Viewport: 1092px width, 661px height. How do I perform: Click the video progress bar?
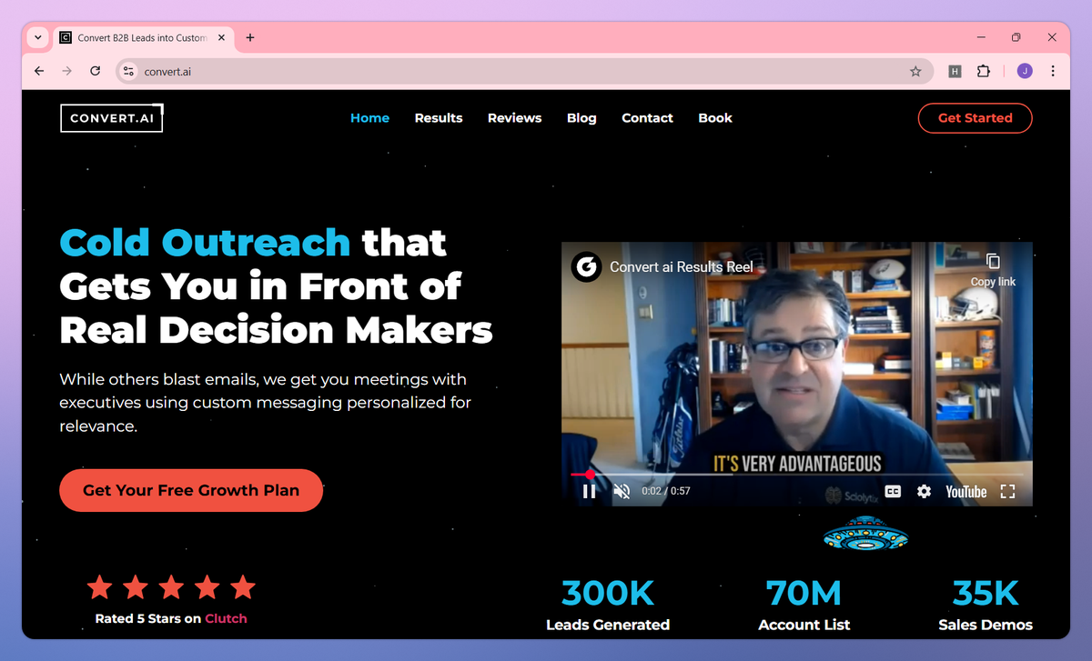(796, 475)
